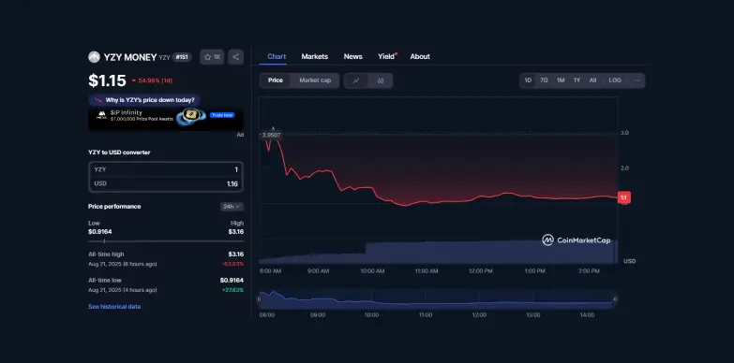
Task: Toggle chart to Market cap view
Action: tap(315, 80)
